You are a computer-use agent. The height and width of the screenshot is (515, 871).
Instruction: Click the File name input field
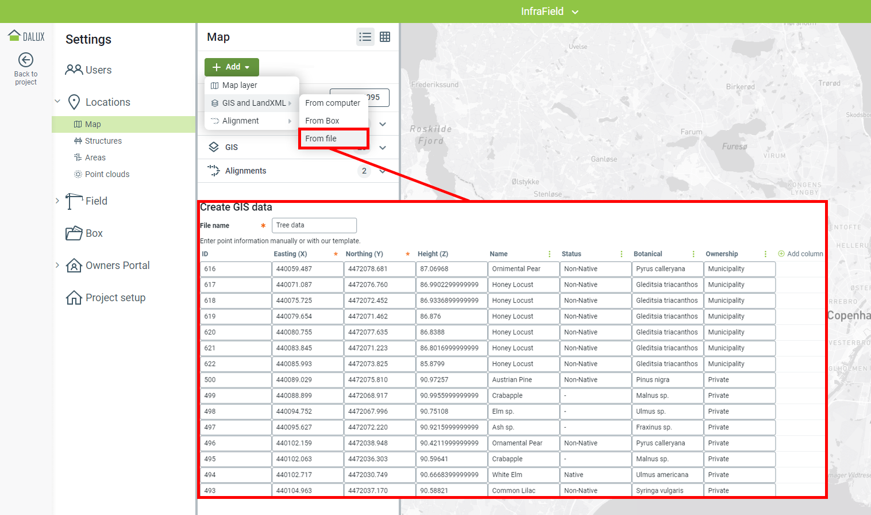tap(314, 225)
